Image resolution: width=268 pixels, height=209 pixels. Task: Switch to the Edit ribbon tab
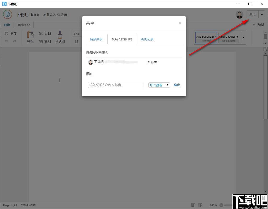click(7, 25)
